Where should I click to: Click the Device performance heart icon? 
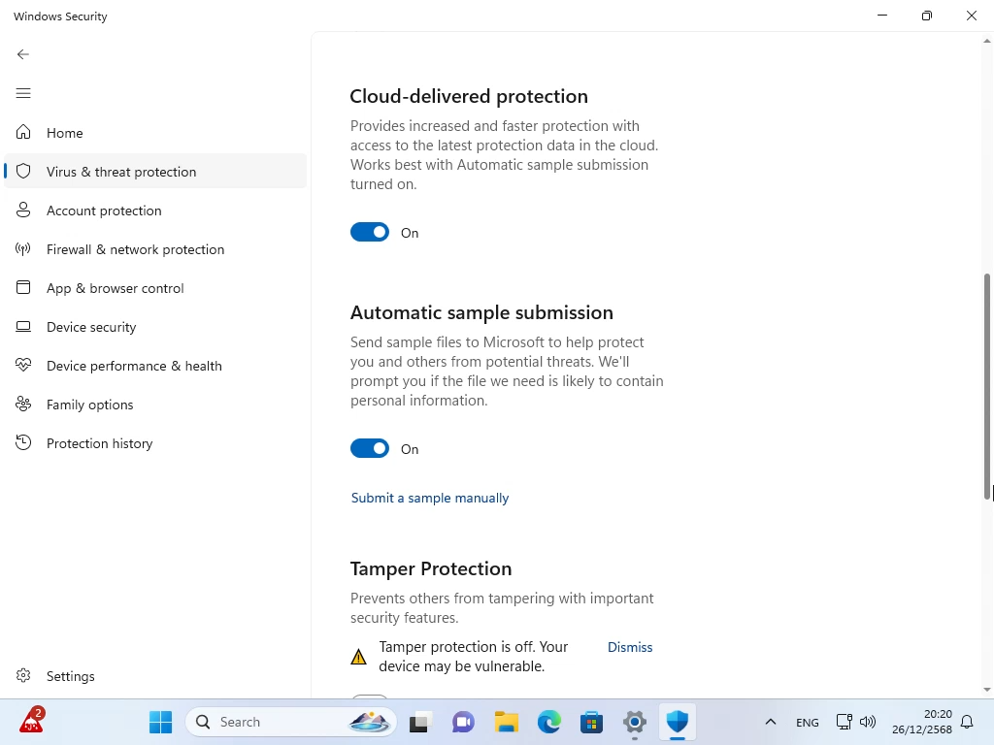tap(24, 366)
